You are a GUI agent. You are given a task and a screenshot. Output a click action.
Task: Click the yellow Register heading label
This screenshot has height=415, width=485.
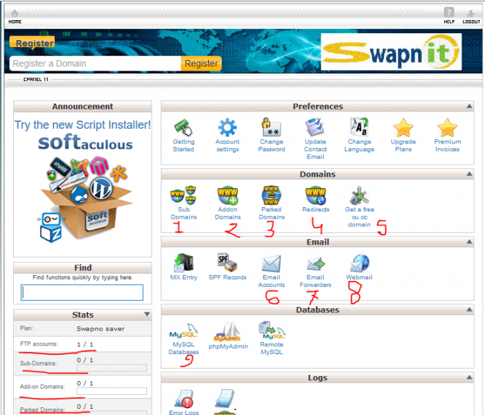pyautogui.click(x=33, y=43)
